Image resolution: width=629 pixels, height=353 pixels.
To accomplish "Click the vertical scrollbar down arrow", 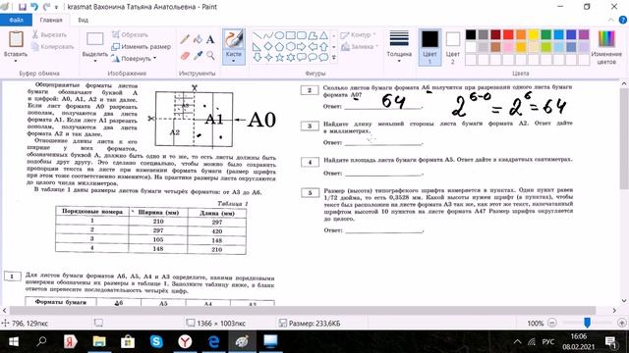I will click(x=624, y=301).
